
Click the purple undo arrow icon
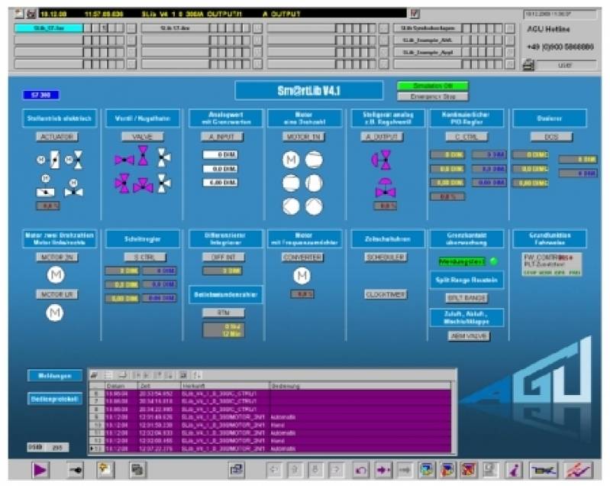(x=361, y=470)
